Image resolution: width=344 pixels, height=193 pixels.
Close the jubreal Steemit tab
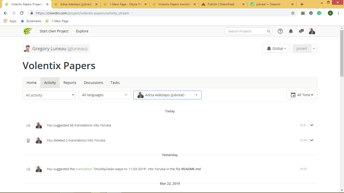(x=292, y=4)
